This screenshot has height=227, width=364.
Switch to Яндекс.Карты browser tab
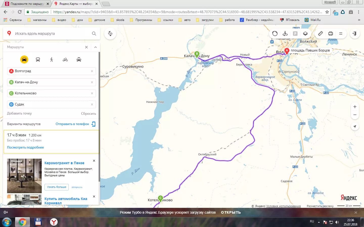76,4
